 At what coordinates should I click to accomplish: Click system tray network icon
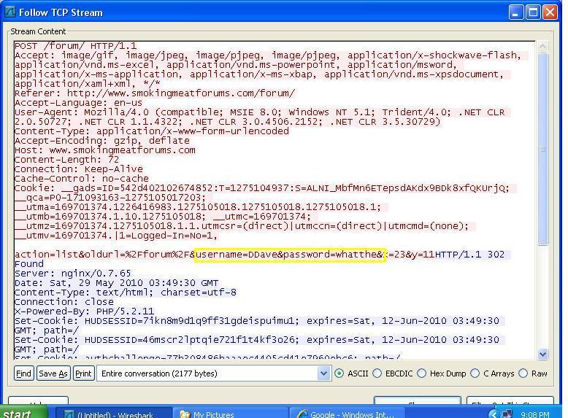coord(507,414)
